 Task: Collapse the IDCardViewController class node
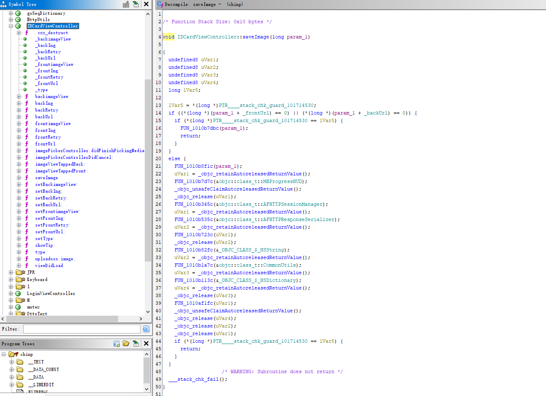click(11, 26)
